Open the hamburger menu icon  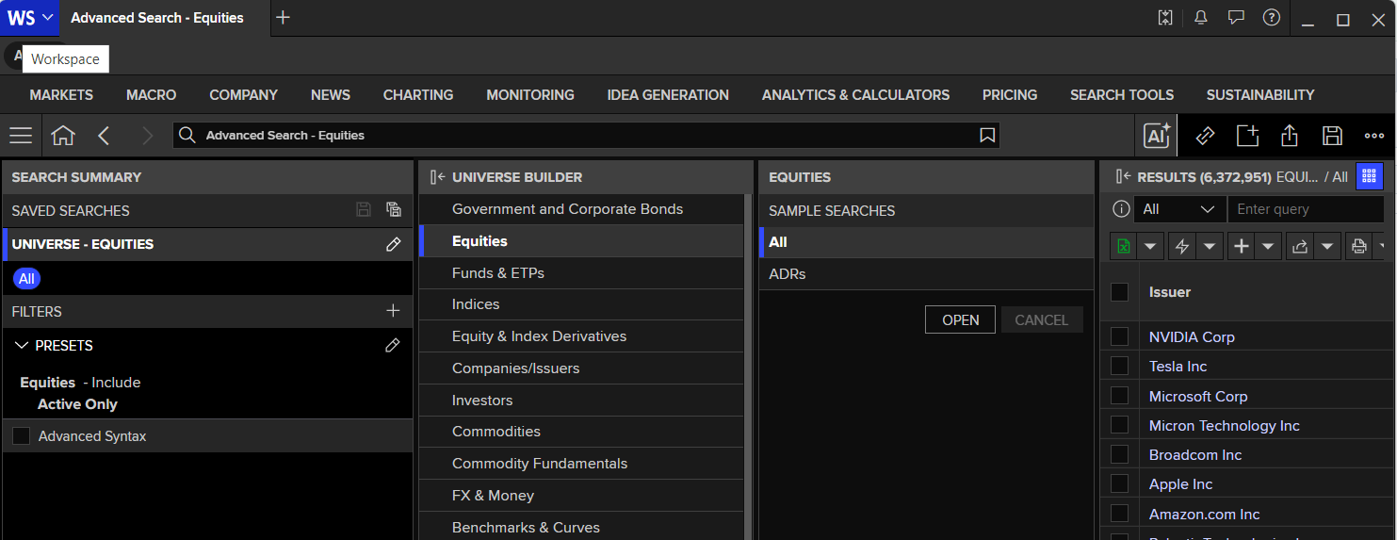click(x=21, y=136)
